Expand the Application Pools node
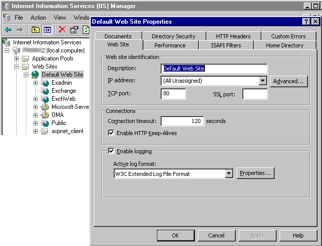This screenshot has width=322, height=246. 17,58
